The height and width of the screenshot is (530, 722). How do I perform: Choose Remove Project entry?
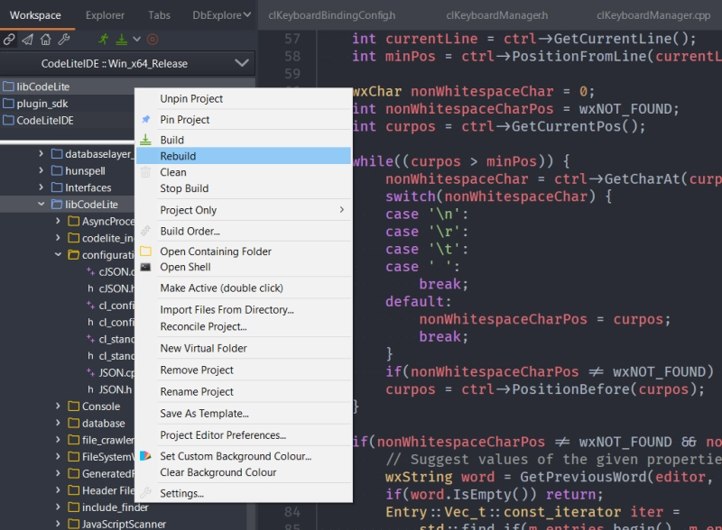[244, 370]
